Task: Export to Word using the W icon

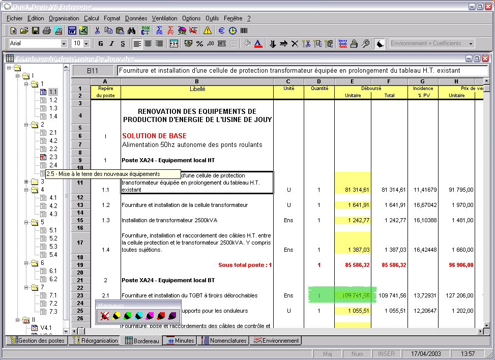Action: (72, 31)
